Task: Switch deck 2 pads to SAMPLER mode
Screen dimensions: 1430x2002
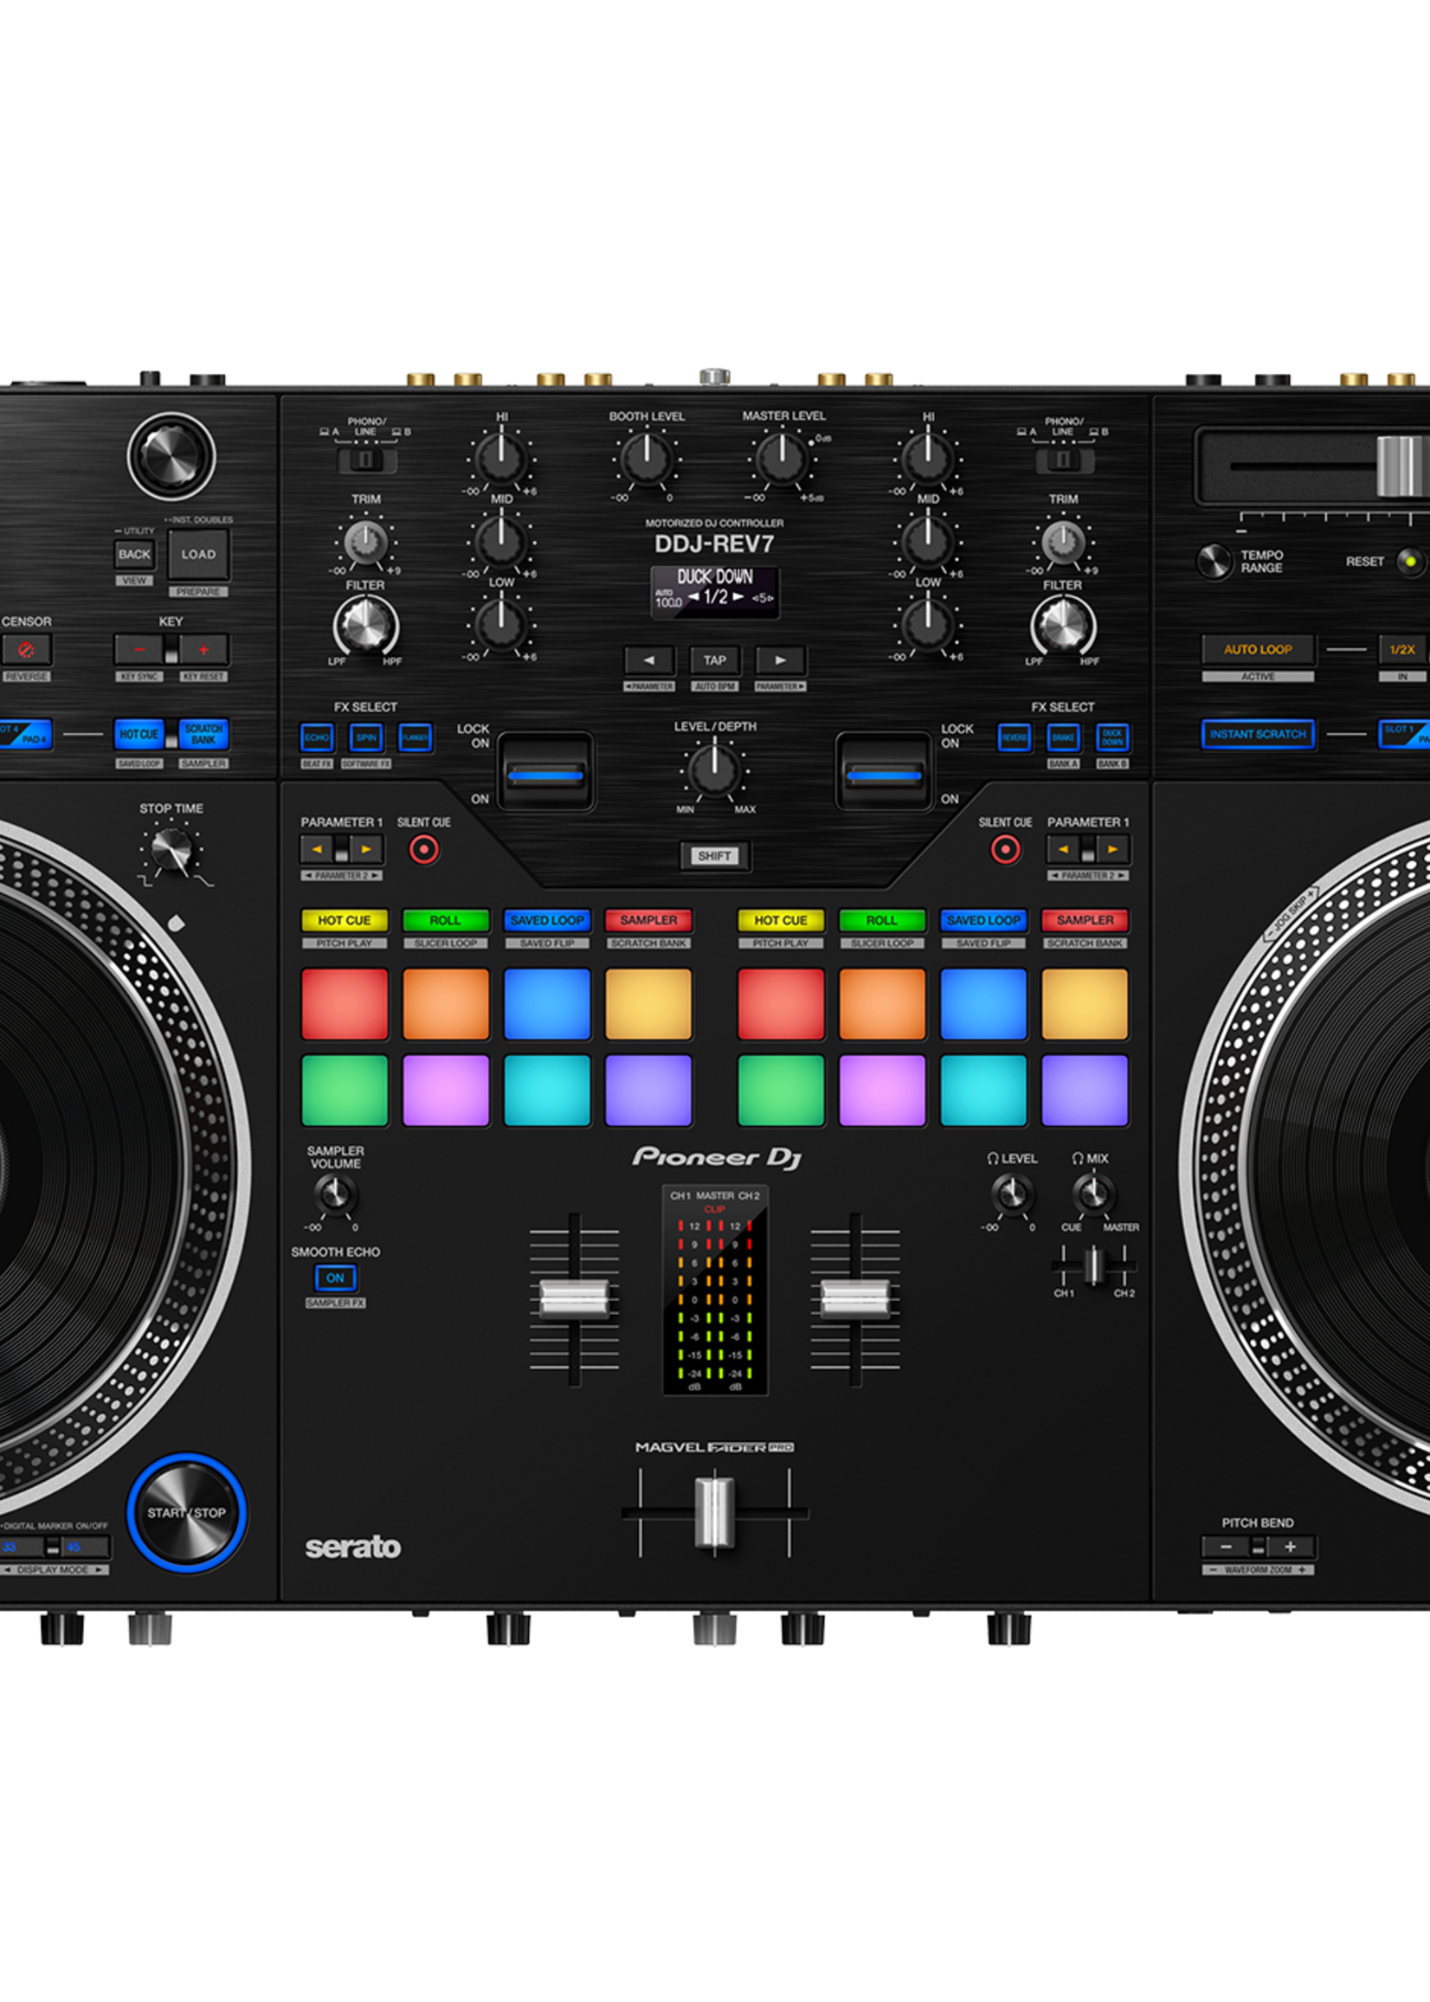Action: 1085,920
